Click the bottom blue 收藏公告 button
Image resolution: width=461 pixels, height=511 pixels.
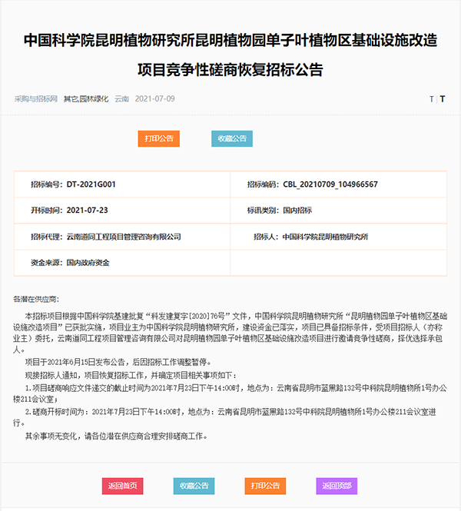(194, 486)
